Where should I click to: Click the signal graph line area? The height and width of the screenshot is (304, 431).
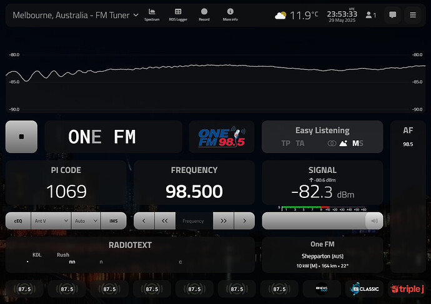point(215,82)
